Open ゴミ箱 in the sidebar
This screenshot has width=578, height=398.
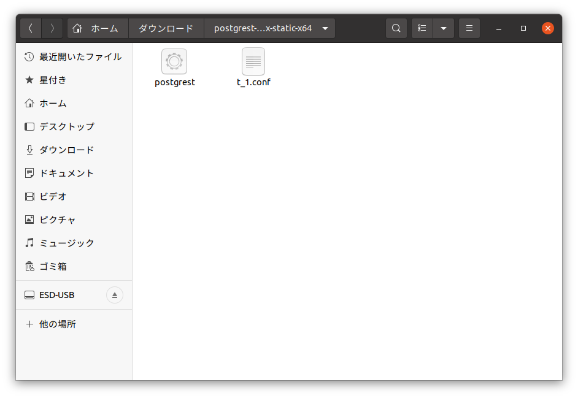point(74,266)
